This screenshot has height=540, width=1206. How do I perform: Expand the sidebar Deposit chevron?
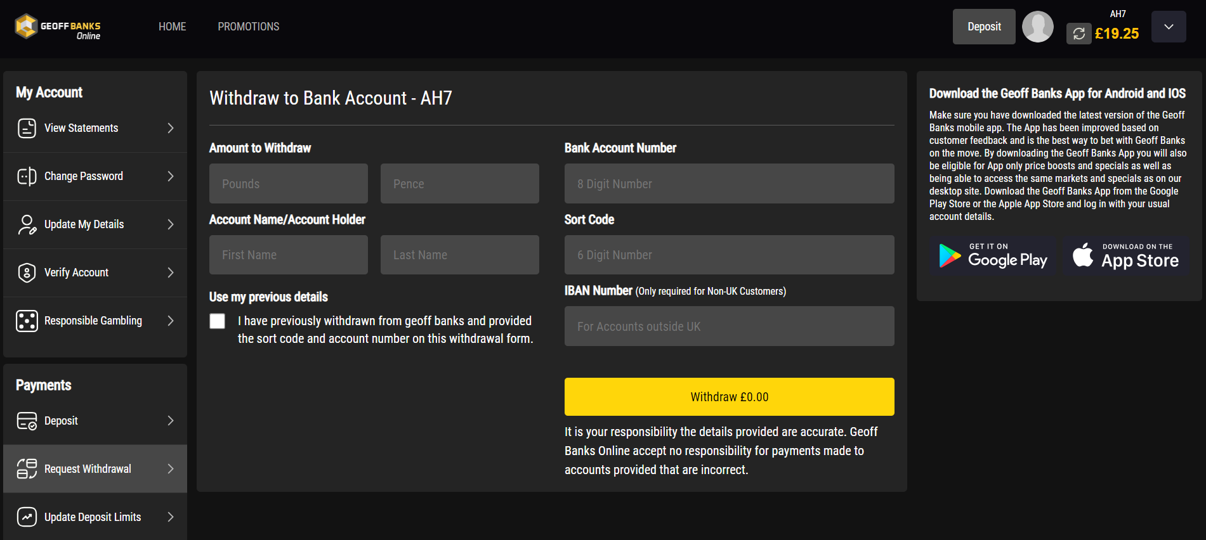(x=171, y=421)
